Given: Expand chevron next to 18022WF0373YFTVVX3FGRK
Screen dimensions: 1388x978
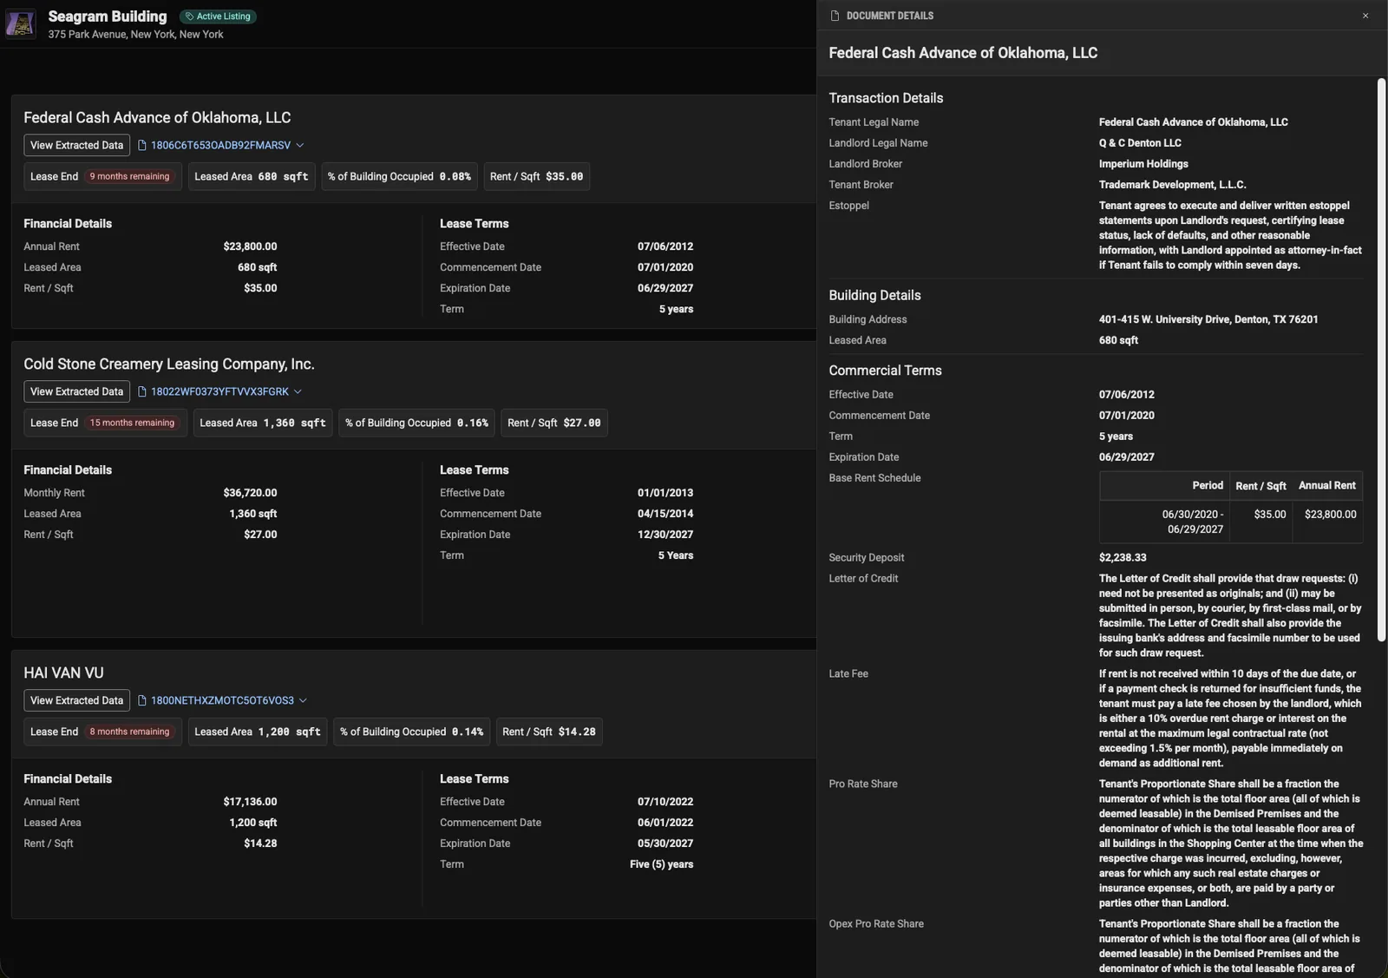Looking at the screenshot, I should pyautogui.click(x=298, y=391).
